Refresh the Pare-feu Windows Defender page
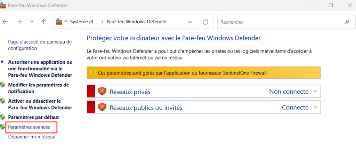This screenshot has height=154, width=356. 205,22
